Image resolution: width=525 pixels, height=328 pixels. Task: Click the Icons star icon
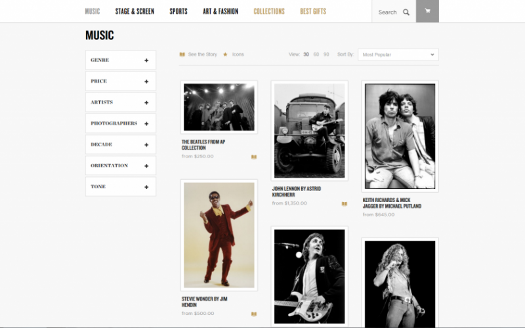pyautogui.click(x=225, y=54)
